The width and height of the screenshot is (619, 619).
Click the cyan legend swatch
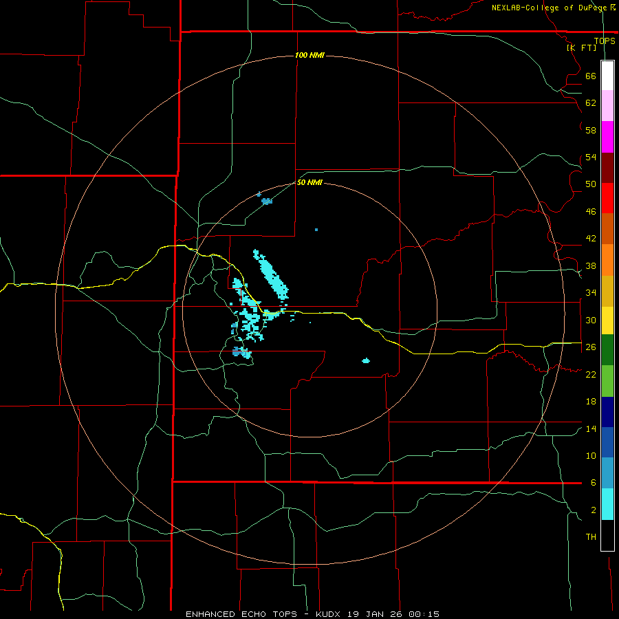[x=607, y=504]
